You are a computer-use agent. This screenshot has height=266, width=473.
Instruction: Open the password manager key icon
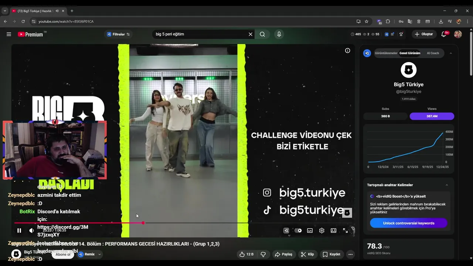pos(401,21)
